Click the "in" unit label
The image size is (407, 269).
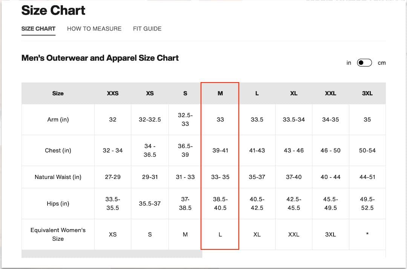coord(349,63)
